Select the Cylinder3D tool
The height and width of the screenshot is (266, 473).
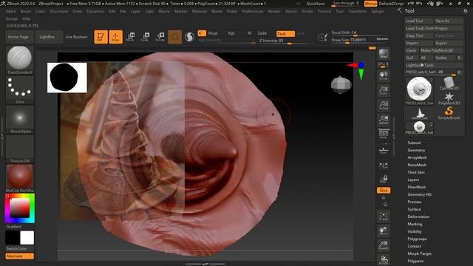point(449,83)
